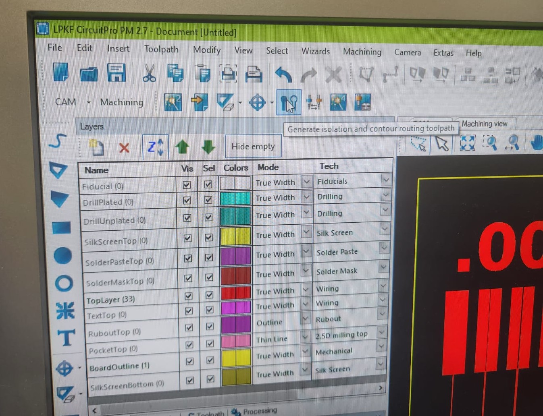Select the TopLayer (33) row name
This screenshot has width=543, height=416.
click(x=111, y=300)
